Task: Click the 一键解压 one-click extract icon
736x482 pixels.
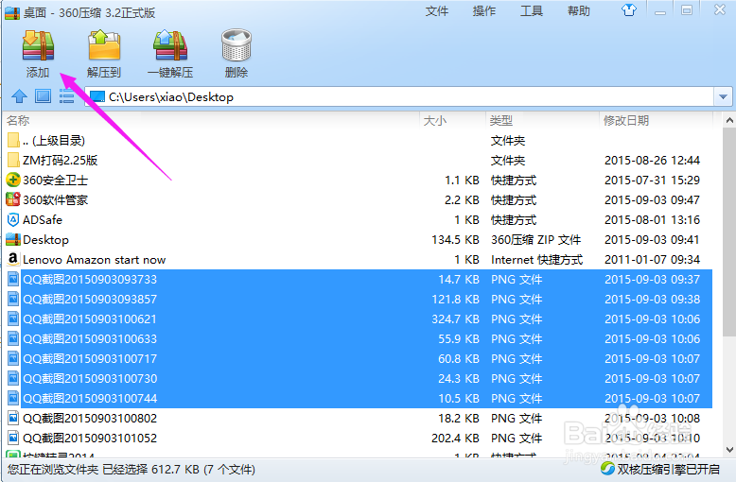Action: tap(170, 46)
